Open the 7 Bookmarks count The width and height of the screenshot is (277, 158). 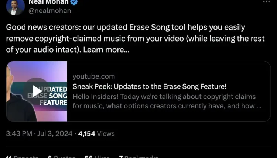coord(138,157)
